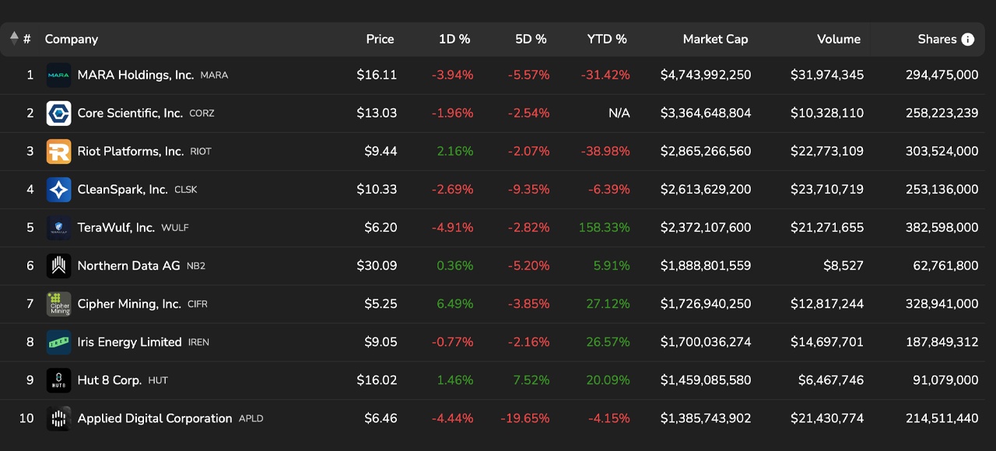This screenshot has width=996, height=451.
Task: Click the MARA Holdings logo icon
Action: coord(58,75)
